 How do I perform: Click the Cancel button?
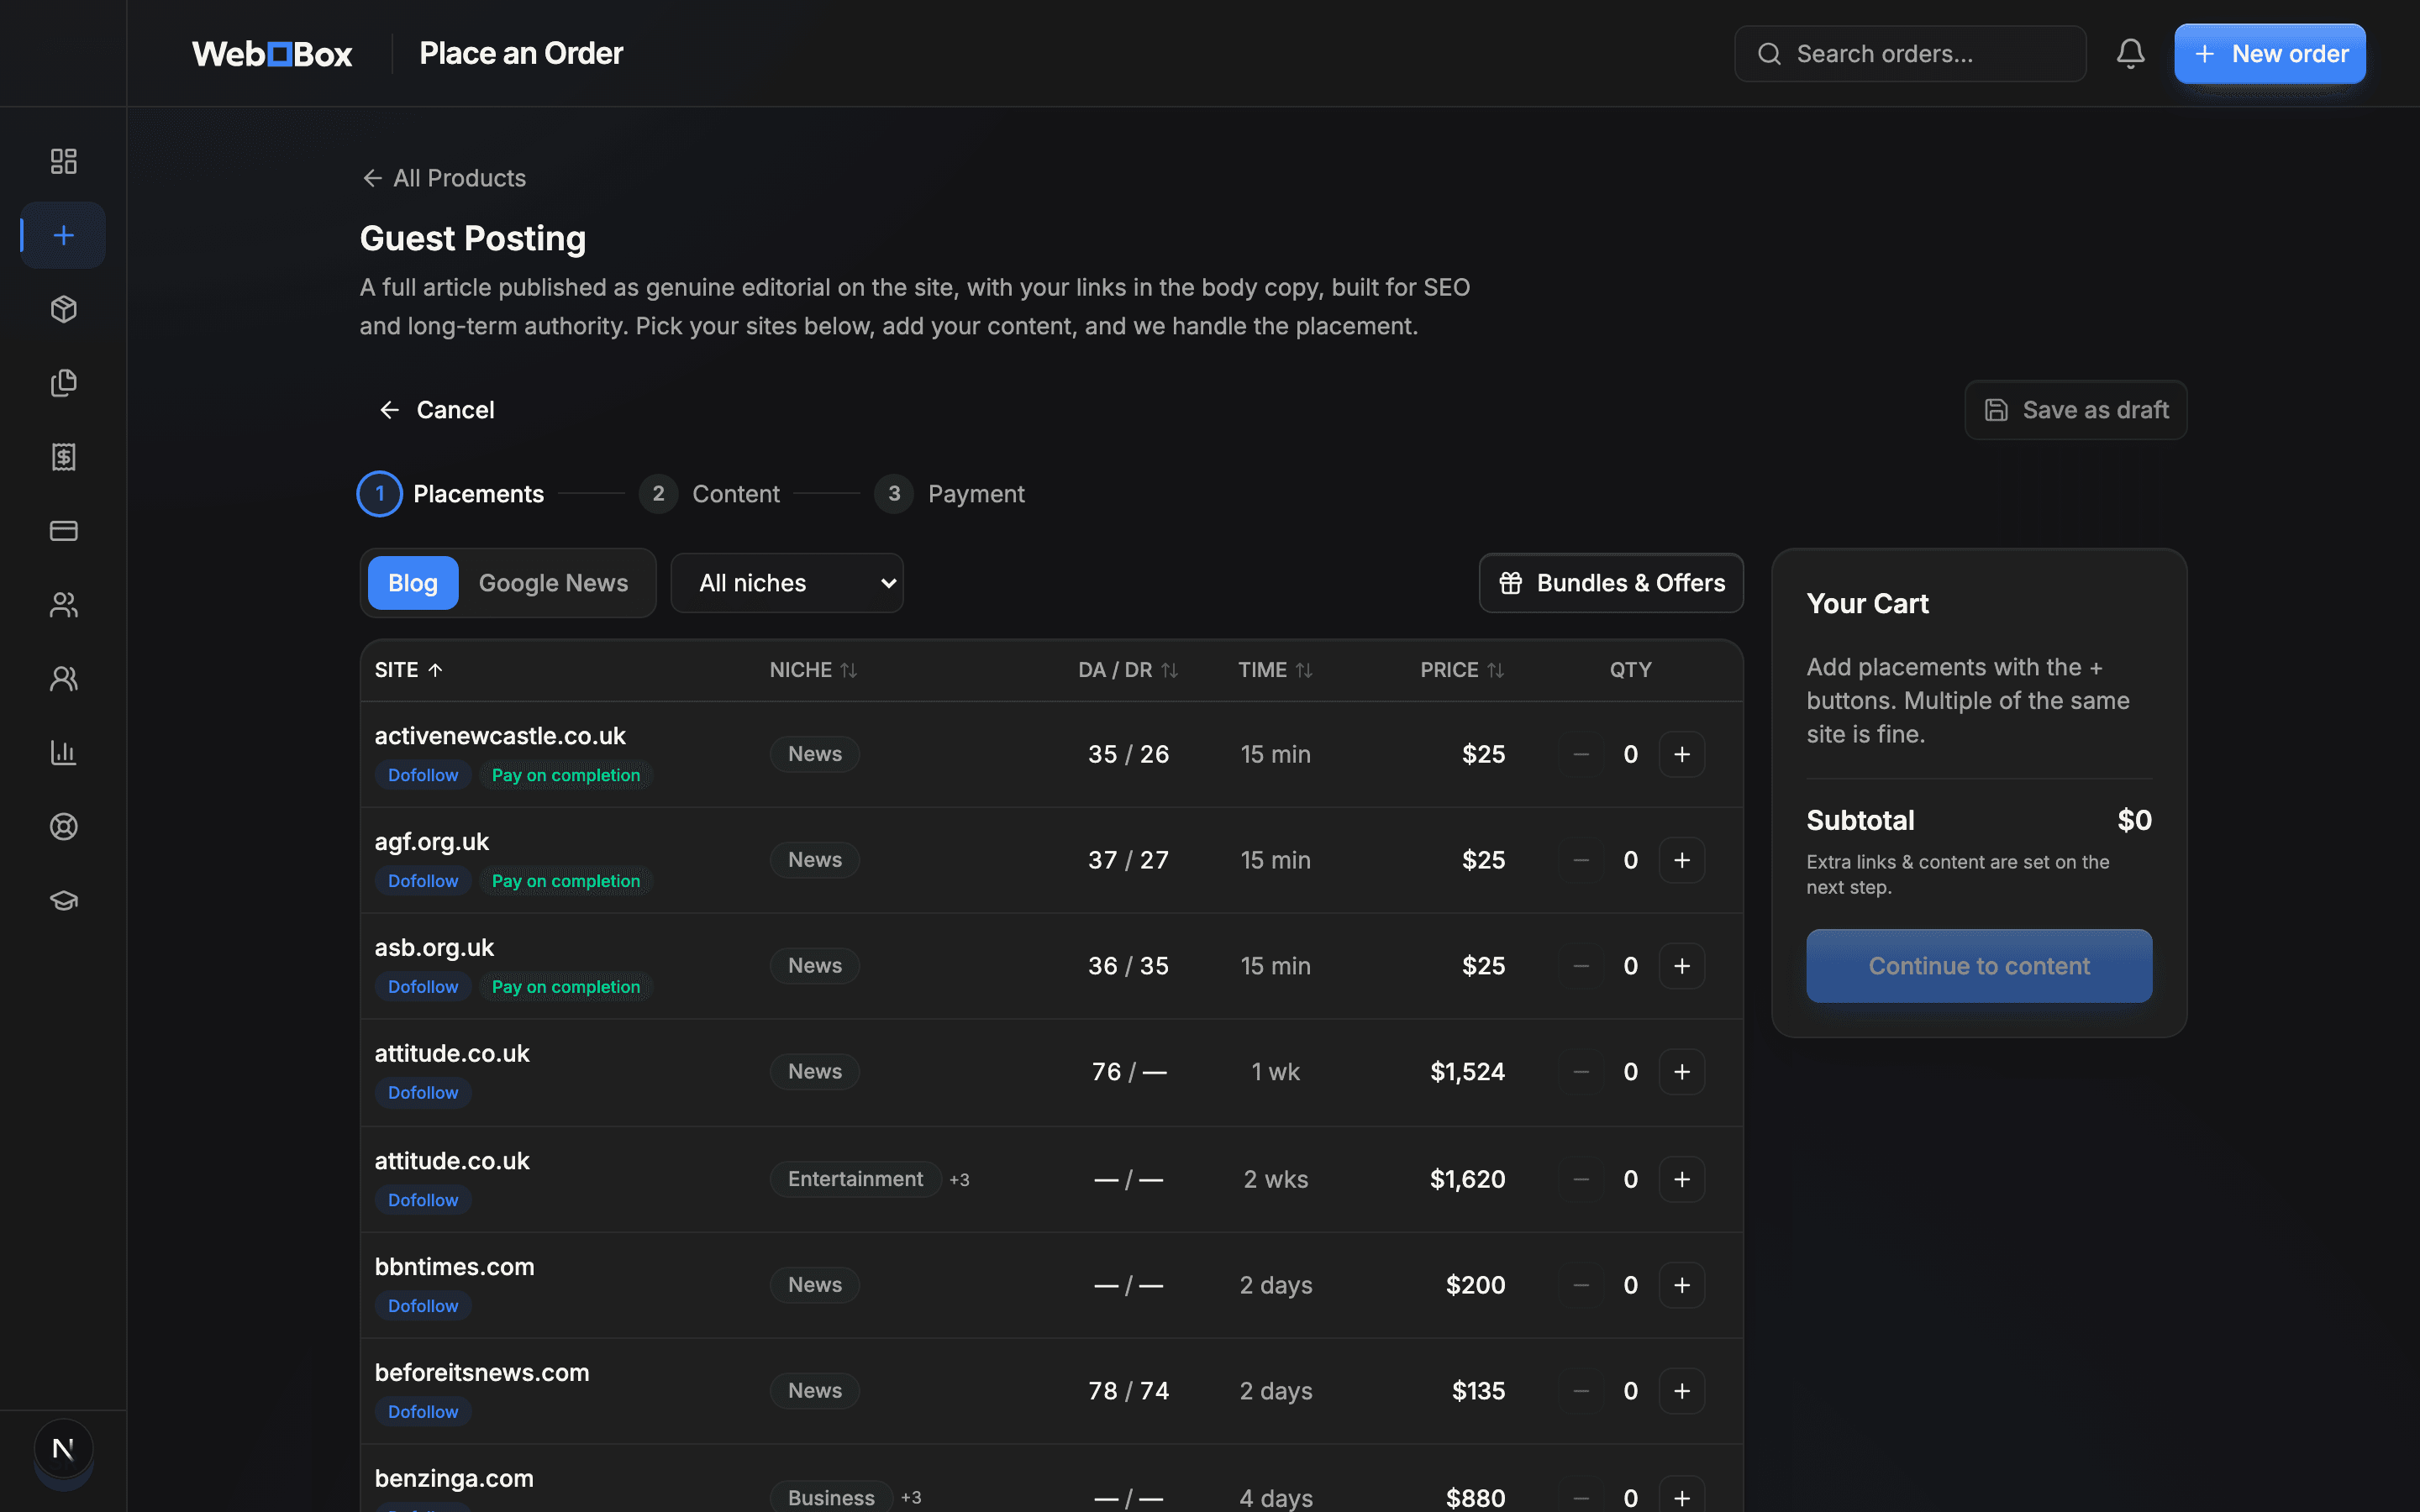click(437, 410)
